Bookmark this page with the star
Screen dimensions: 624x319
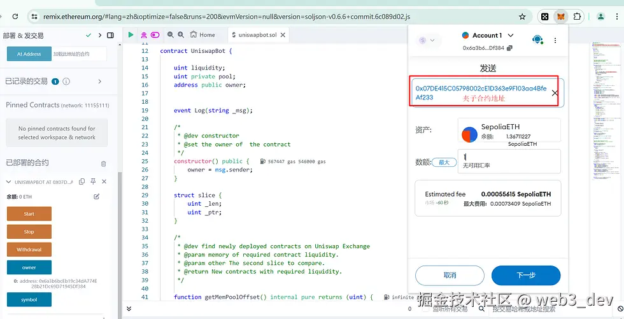(x=523, y=17)
